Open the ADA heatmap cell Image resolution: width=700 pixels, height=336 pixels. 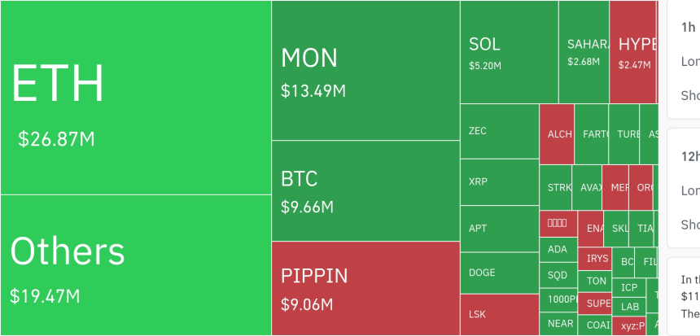[558, 250]
